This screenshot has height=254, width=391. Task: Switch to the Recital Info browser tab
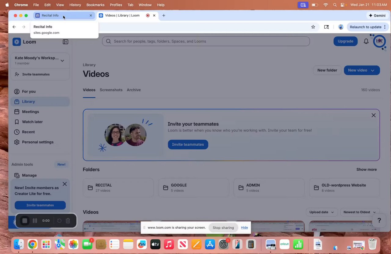coord(64,15)
